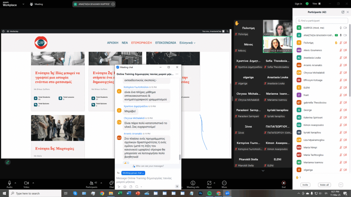Toggle Arsenis Arsenakis microphone in participants list
The height and width of the screenshot is (197, 351).
pos(341,65)
